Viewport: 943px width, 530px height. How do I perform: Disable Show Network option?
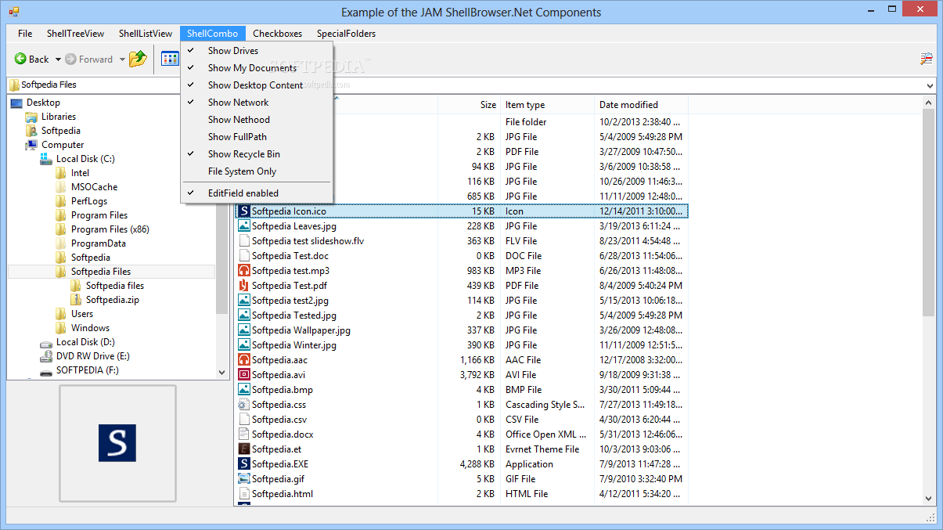257,103
